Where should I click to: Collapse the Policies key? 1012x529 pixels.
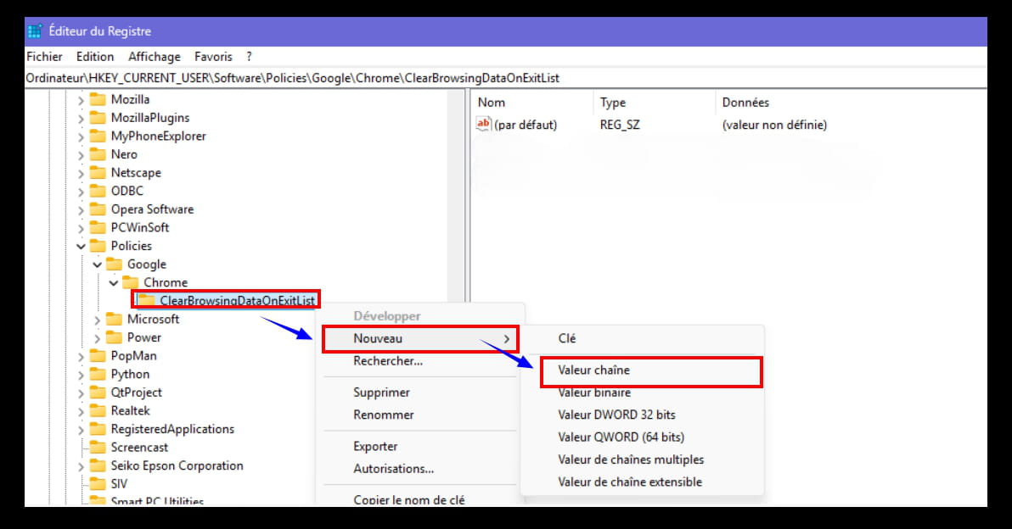tap(81, 246)
